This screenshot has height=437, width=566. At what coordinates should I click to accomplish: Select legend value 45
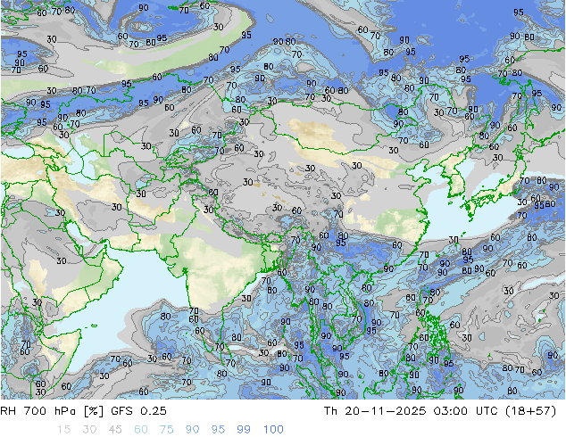[x=115, y=430]
